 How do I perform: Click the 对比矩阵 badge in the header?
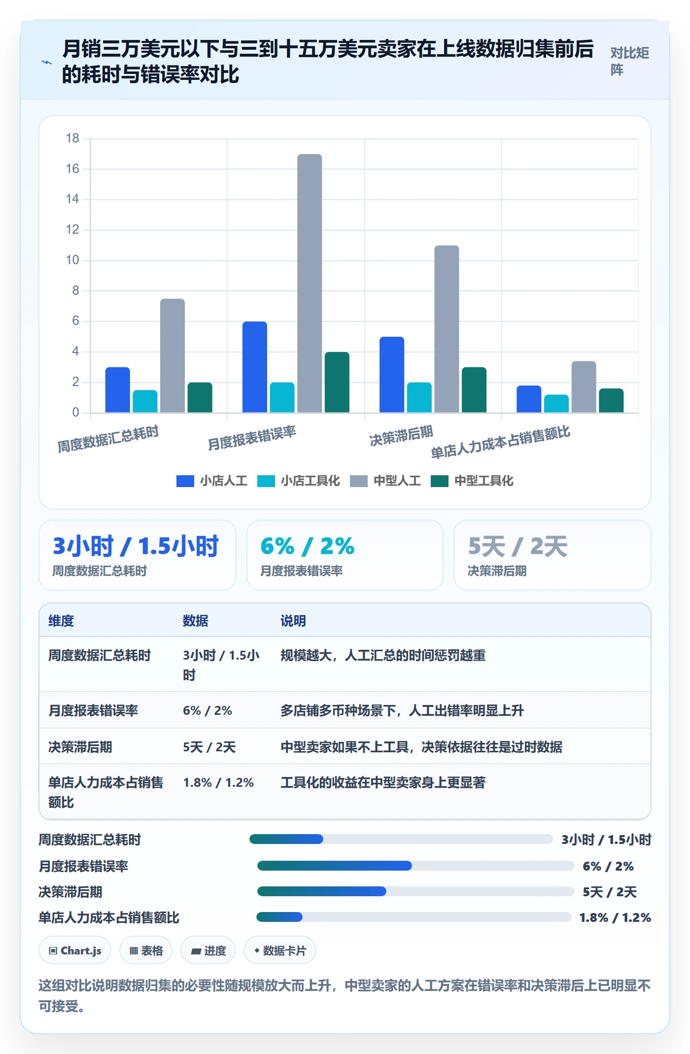(x=630, y=61)
